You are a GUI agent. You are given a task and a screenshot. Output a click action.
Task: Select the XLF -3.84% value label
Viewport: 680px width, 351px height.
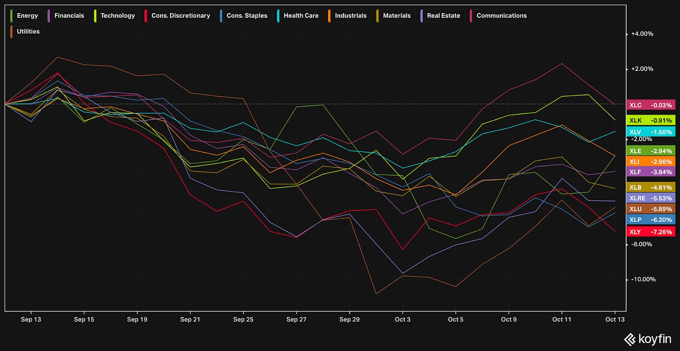(651, 172)
